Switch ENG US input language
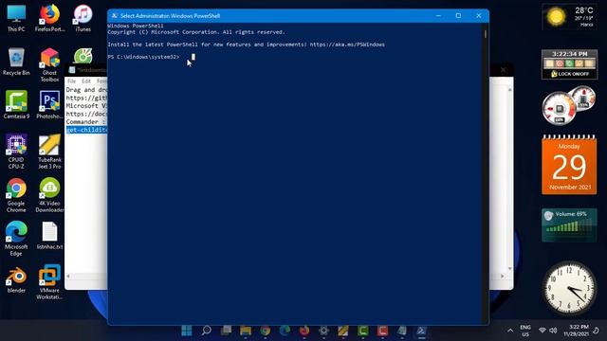Viewport: 607px width, 341px height. (525, 331)
